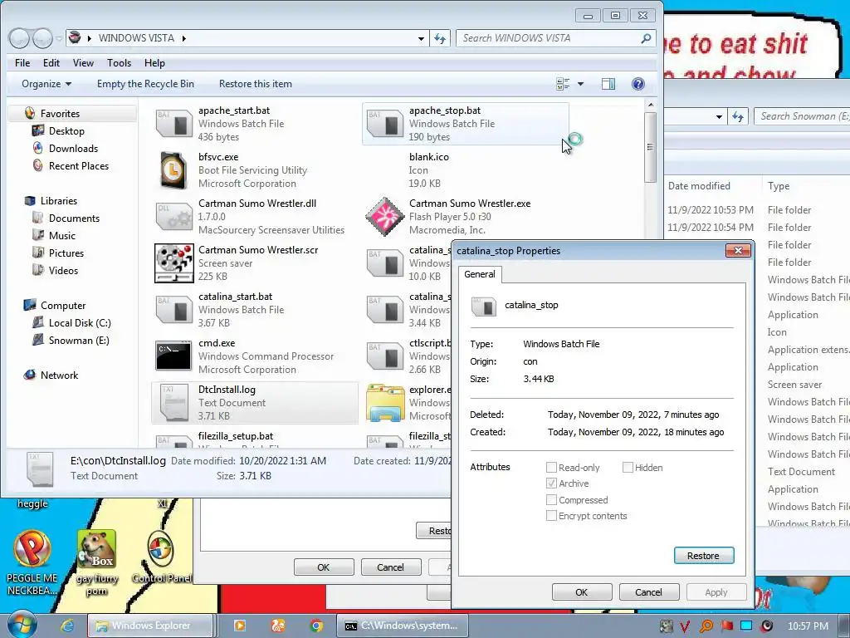Toggle the Read-only checkbox
Image resolution: width=850 pixels, height=638 pixels.
(x=551, y=467)
